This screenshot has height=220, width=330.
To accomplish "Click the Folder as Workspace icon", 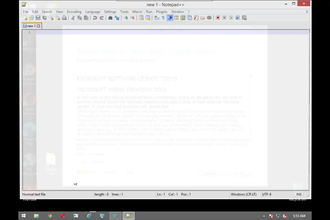I will pos(203,18).
